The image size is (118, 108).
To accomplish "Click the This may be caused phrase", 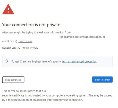I will (x=100, y=95).
